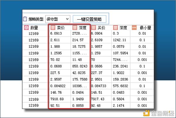The width and height of the screenshot is (176, 118).
Task: Click buy price cell 92.48
Action: tap(96, 106)
